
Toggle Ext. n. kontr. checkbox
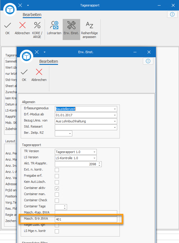(57, 170)
